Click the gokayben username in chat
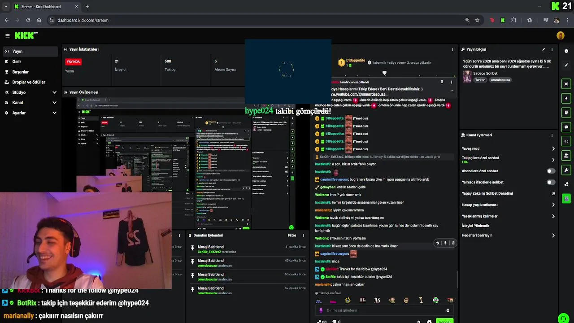 328,187
